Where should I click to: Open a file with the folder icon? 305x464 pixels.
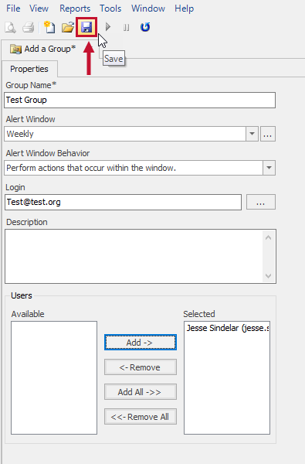68,27
